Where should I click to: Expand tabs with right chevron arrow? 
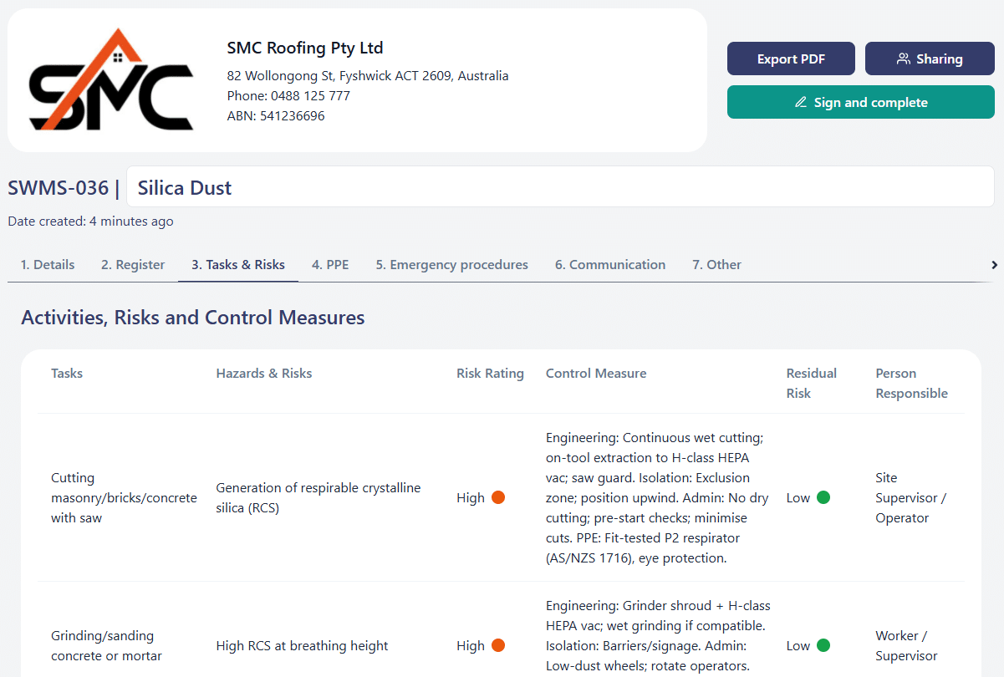coord(994,265)
